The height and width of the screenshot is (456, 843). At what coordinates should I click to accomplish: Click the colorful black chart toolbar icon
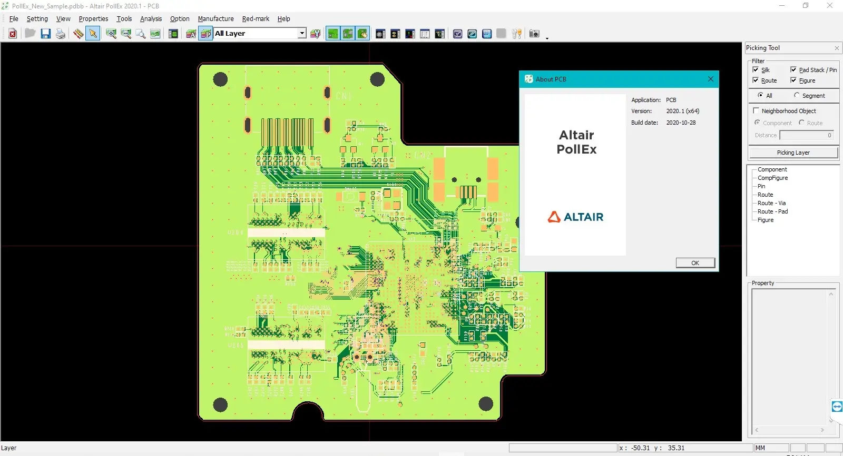point(410,34)
